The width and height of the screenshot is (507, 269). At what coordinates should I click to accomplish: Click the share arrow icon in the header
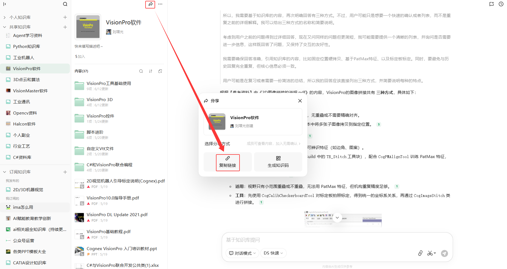pyautogui.click(x=150, y=4)
